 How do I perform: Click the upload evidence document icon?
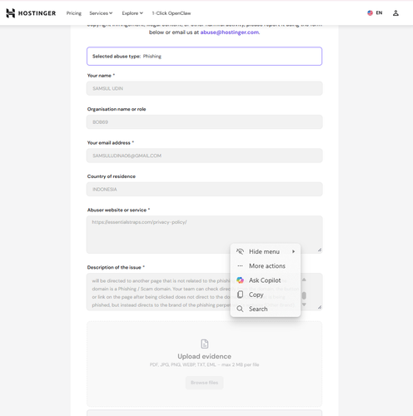[x=205, y=344]
